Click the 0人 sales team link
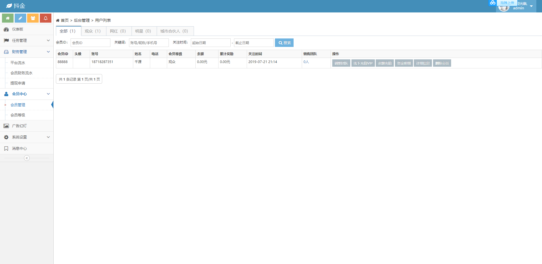The height and width of the screenshot is (264, 542). (x=306, y=62)
